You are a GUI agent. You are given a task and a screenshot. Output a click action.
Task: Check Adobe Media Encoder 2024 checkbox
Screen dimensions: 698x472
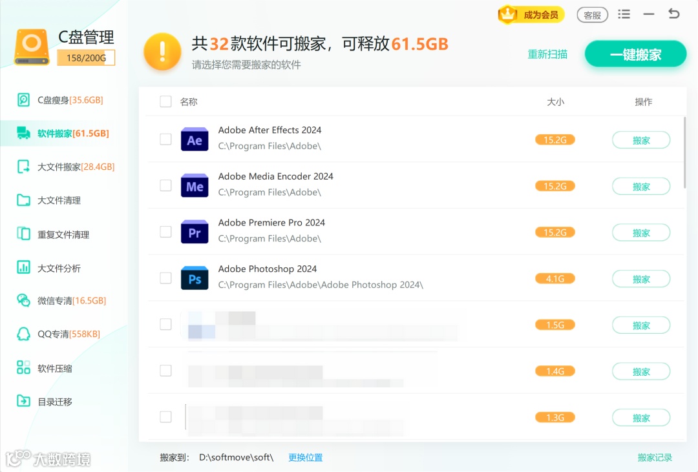click(x=165, y=185)
